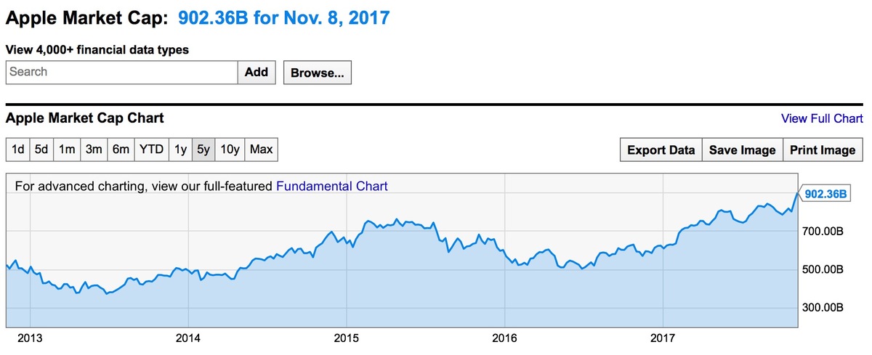Show the 1y chart range
The image size is (872, 355).
180,150
